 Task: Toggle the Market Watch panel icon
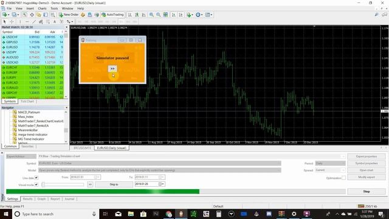click(25, 15)
